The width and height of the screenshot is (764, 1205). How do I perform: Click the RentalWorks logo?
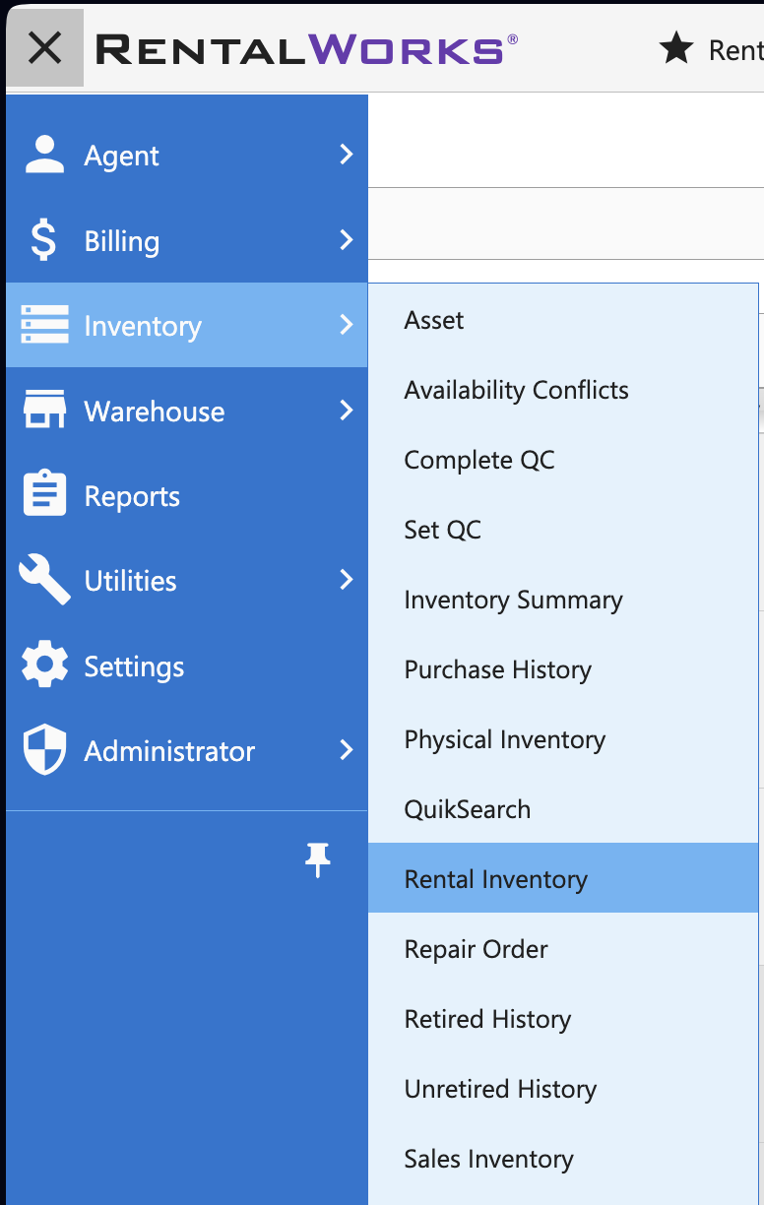click(x=306, y=48)
